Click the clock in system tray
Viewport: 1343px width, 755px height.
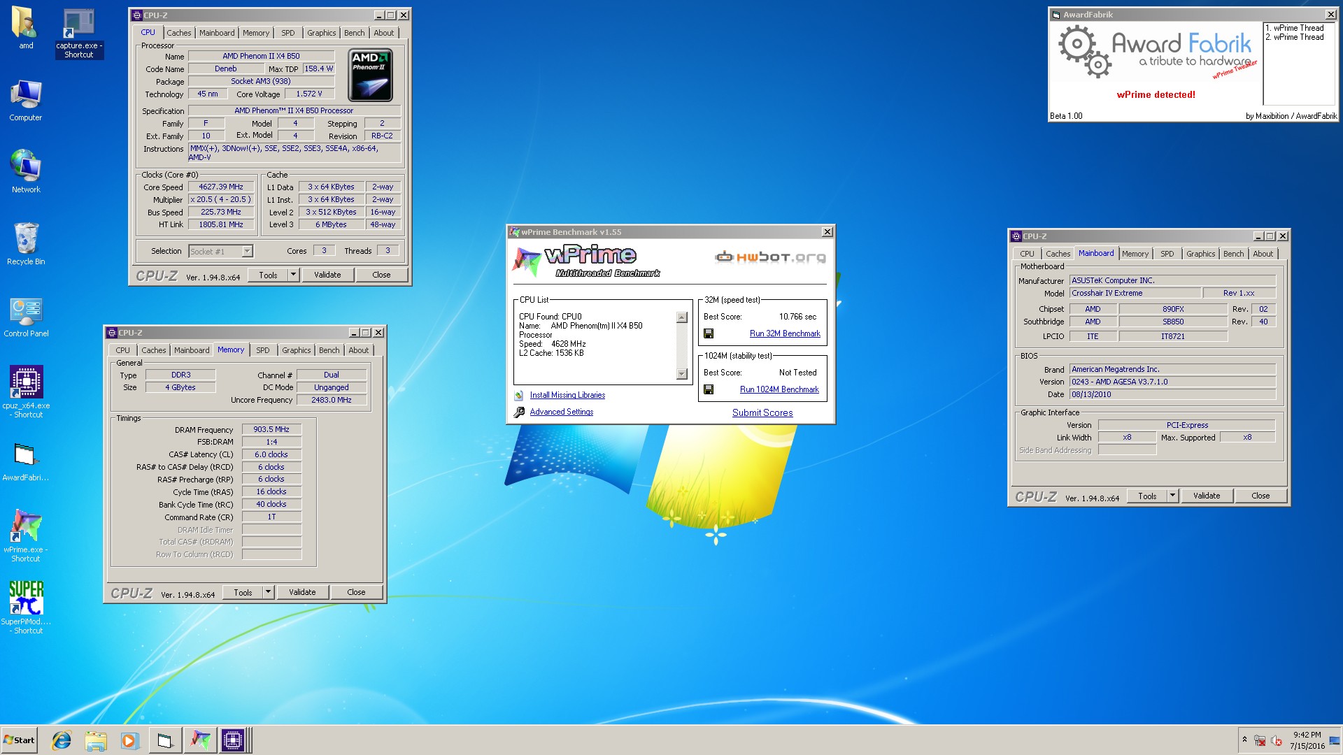coord(1307,740)
